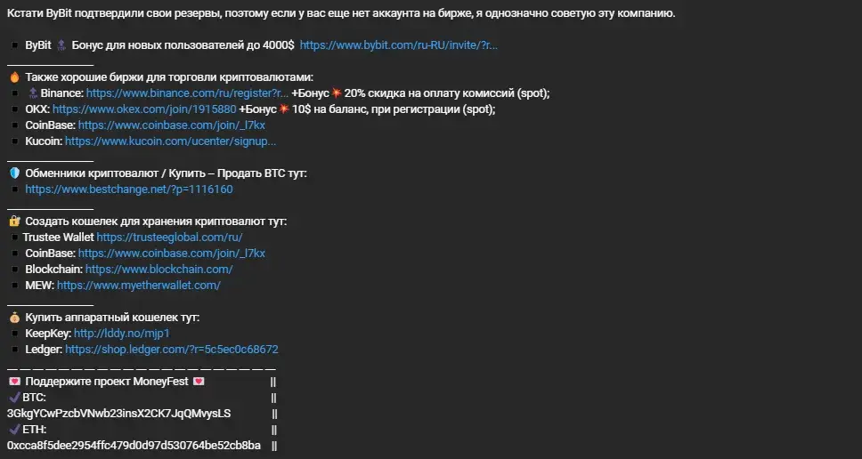Open the Binance register link
This screenshot has width=862, height=459.
coord(187,93)
